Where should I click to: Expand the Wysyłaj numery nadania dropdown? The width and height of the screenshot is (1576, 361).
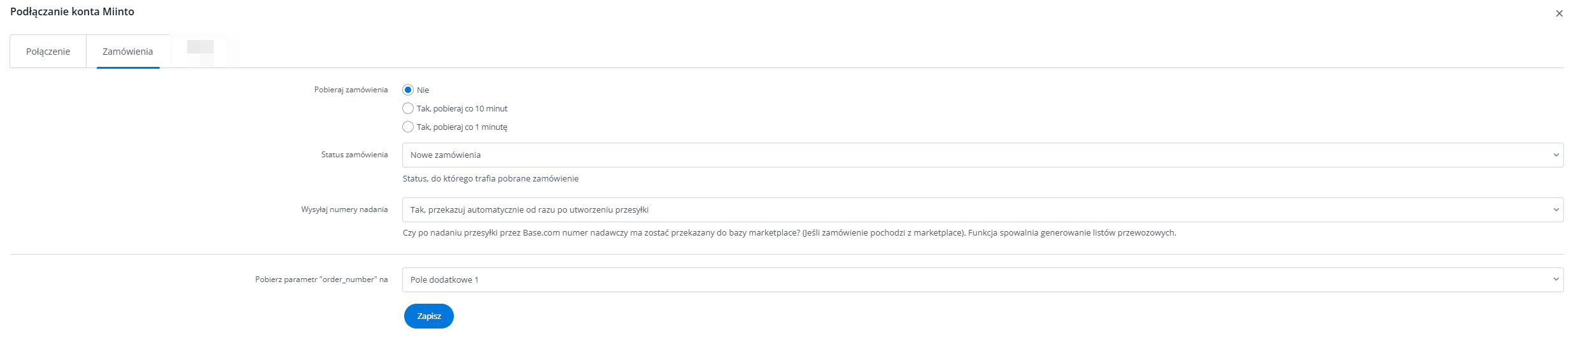[980, 209]
